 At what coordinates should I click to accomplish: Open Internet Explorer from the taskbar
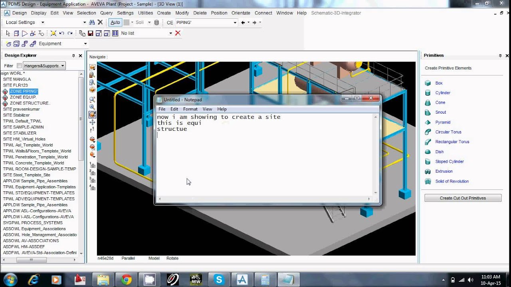[34, 280]
